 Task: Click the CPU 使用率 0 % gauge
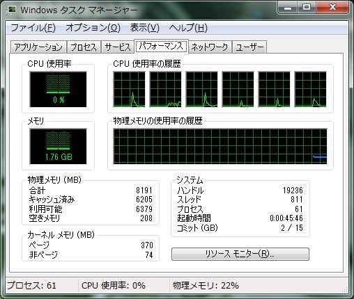[58, 90]
